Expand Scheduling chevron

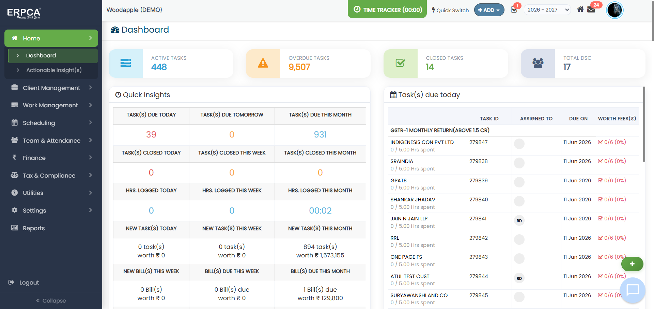click(91, 123)
